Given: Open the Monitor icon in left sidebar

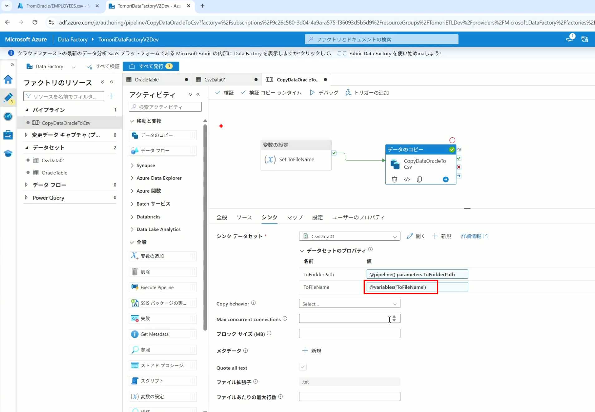Looking at the screenshot, I should click(8, 116).
